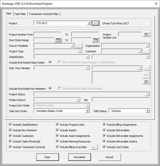Expand Project Sort Order dropdown
The height and width of the screenshot is (166, 160).
(x=87, y=105)
